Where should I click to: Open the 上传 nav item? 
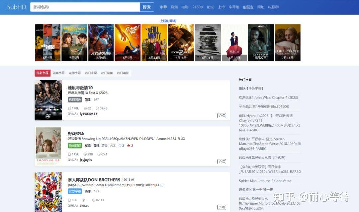(221, 7)
